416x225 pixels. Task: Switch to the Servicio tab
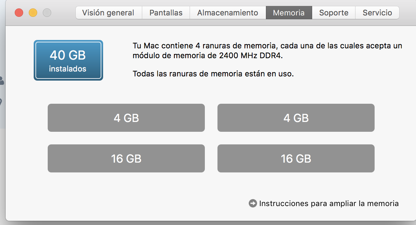pyautogui.click(x=377, y=13)
